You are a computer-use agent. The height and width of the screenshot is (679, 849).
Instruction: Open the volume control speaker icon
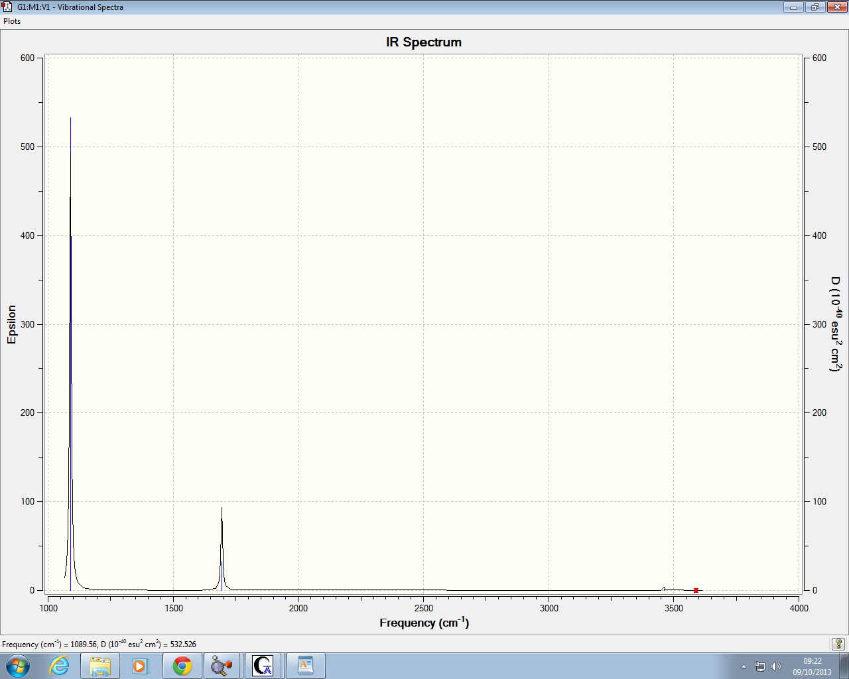coord(776,666)
